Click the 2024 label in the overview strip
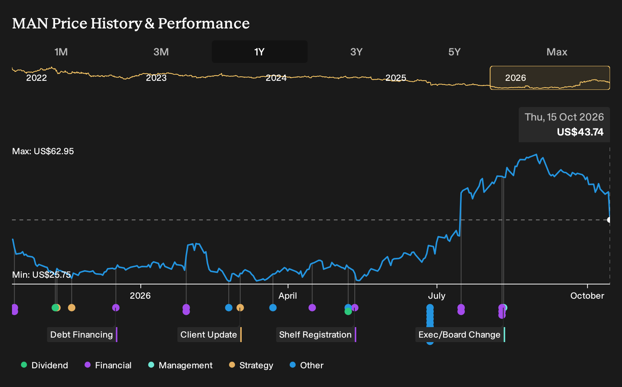 click(x=276, y=78)
